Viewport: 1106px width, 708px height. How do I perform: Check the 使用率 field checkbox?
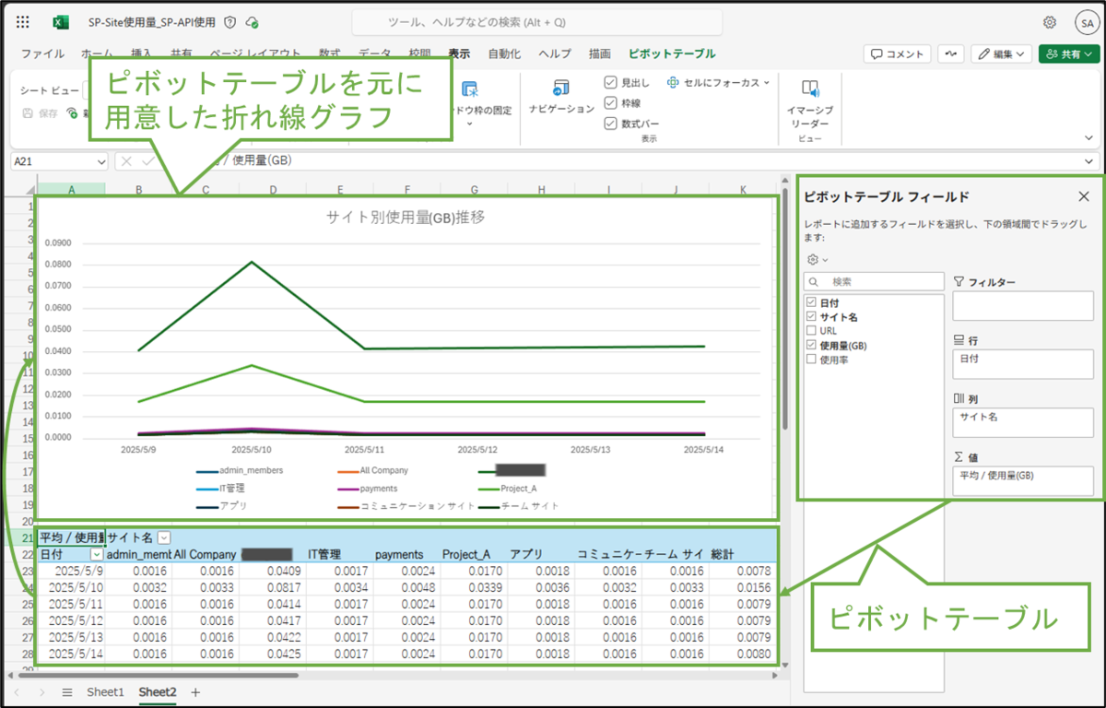pos(811,360)
